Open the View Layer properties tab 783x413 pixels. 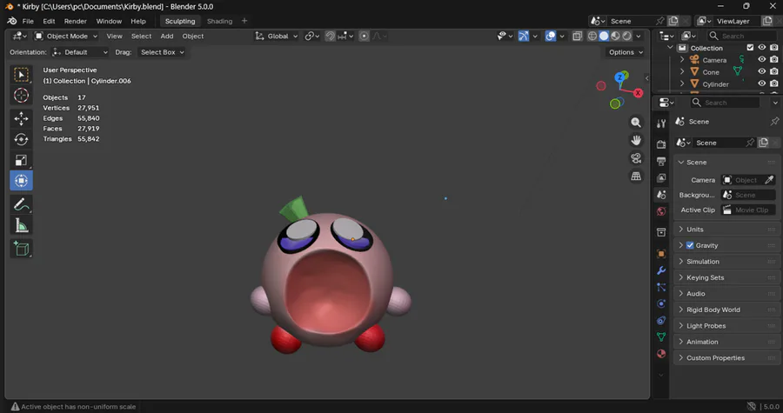(x=661, y=177)
